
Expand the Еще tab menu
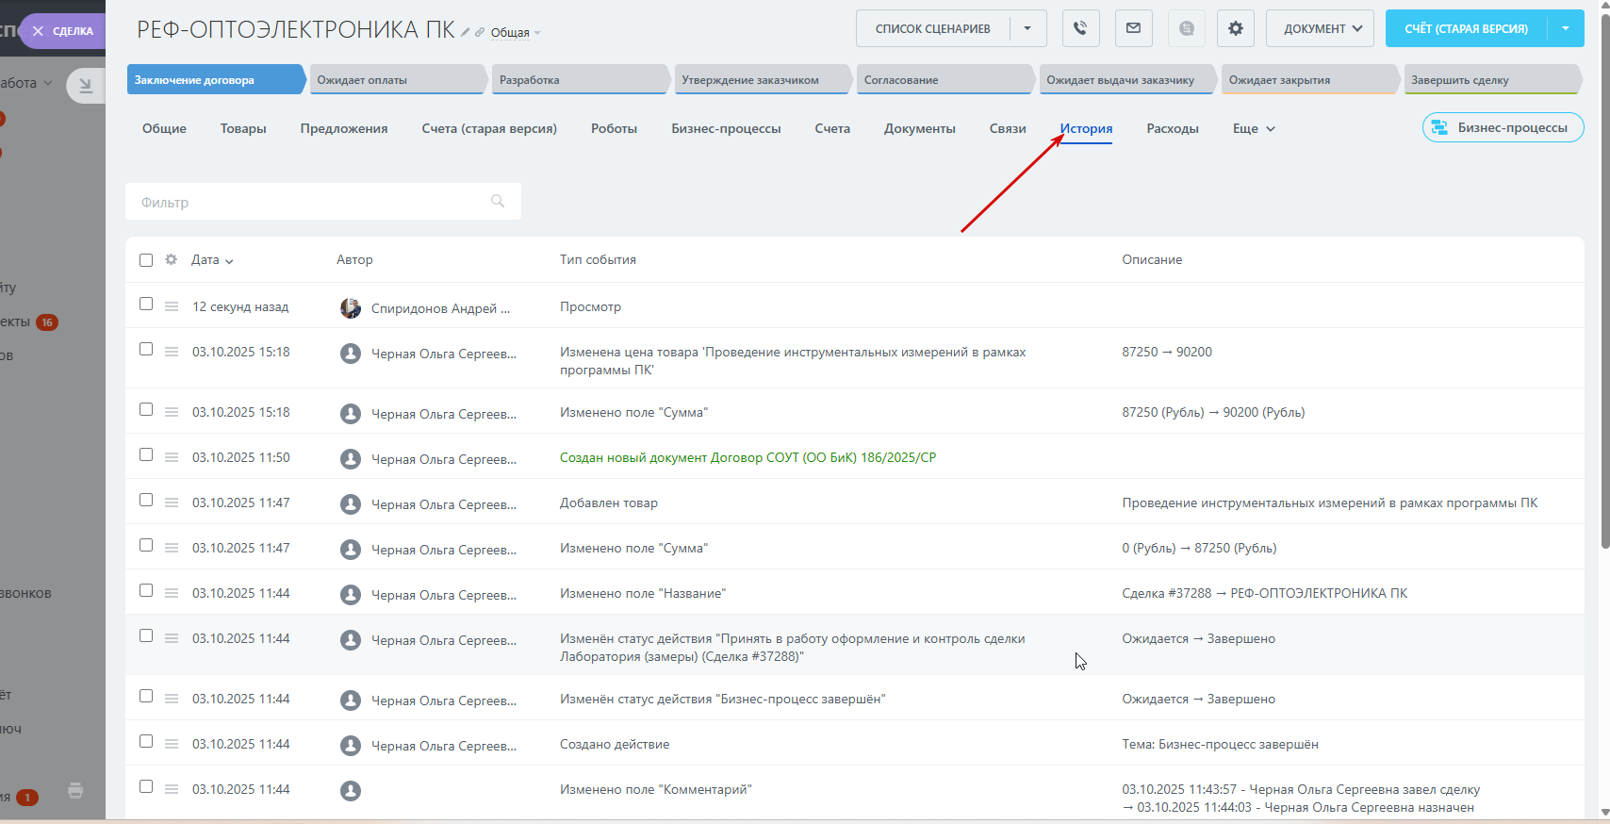(1254, 128)
